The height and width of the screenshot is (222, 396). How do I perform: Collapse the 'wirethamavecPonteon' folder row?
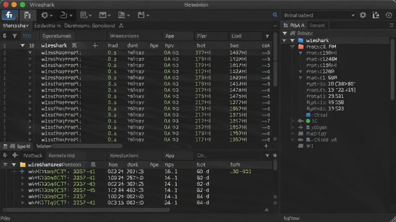point(14,165)
